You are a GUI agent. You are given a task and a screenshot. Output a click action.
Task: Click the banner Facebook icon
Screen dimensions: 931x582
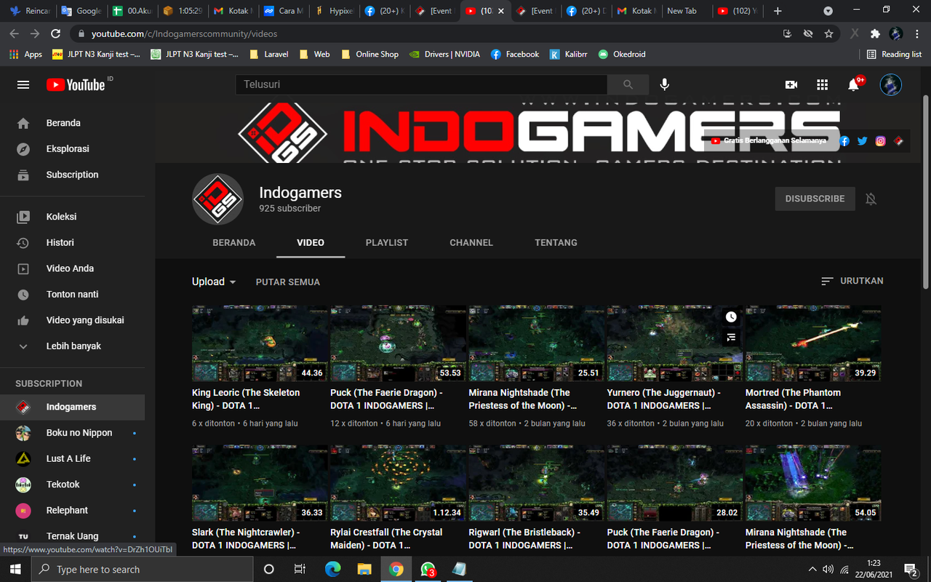(844, 141)
